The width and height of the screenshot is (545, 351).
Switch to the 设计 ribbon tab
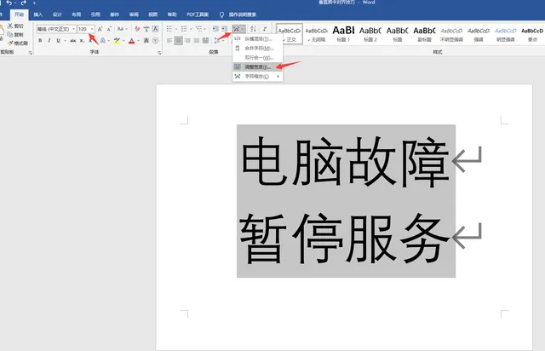pos(57,14)
